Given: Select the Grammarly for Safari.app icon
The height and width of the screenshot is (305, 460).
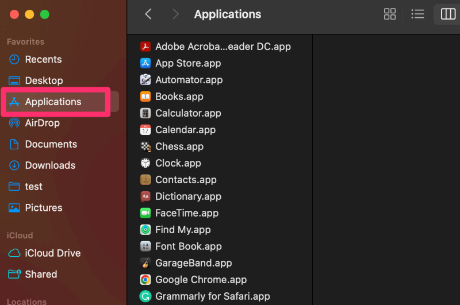Looking at the screenshot, I should point(145,296).
